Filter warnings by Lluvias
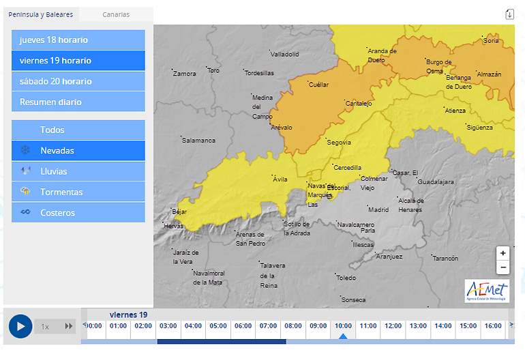The image size is (525, 350). (x=78, y=171)
